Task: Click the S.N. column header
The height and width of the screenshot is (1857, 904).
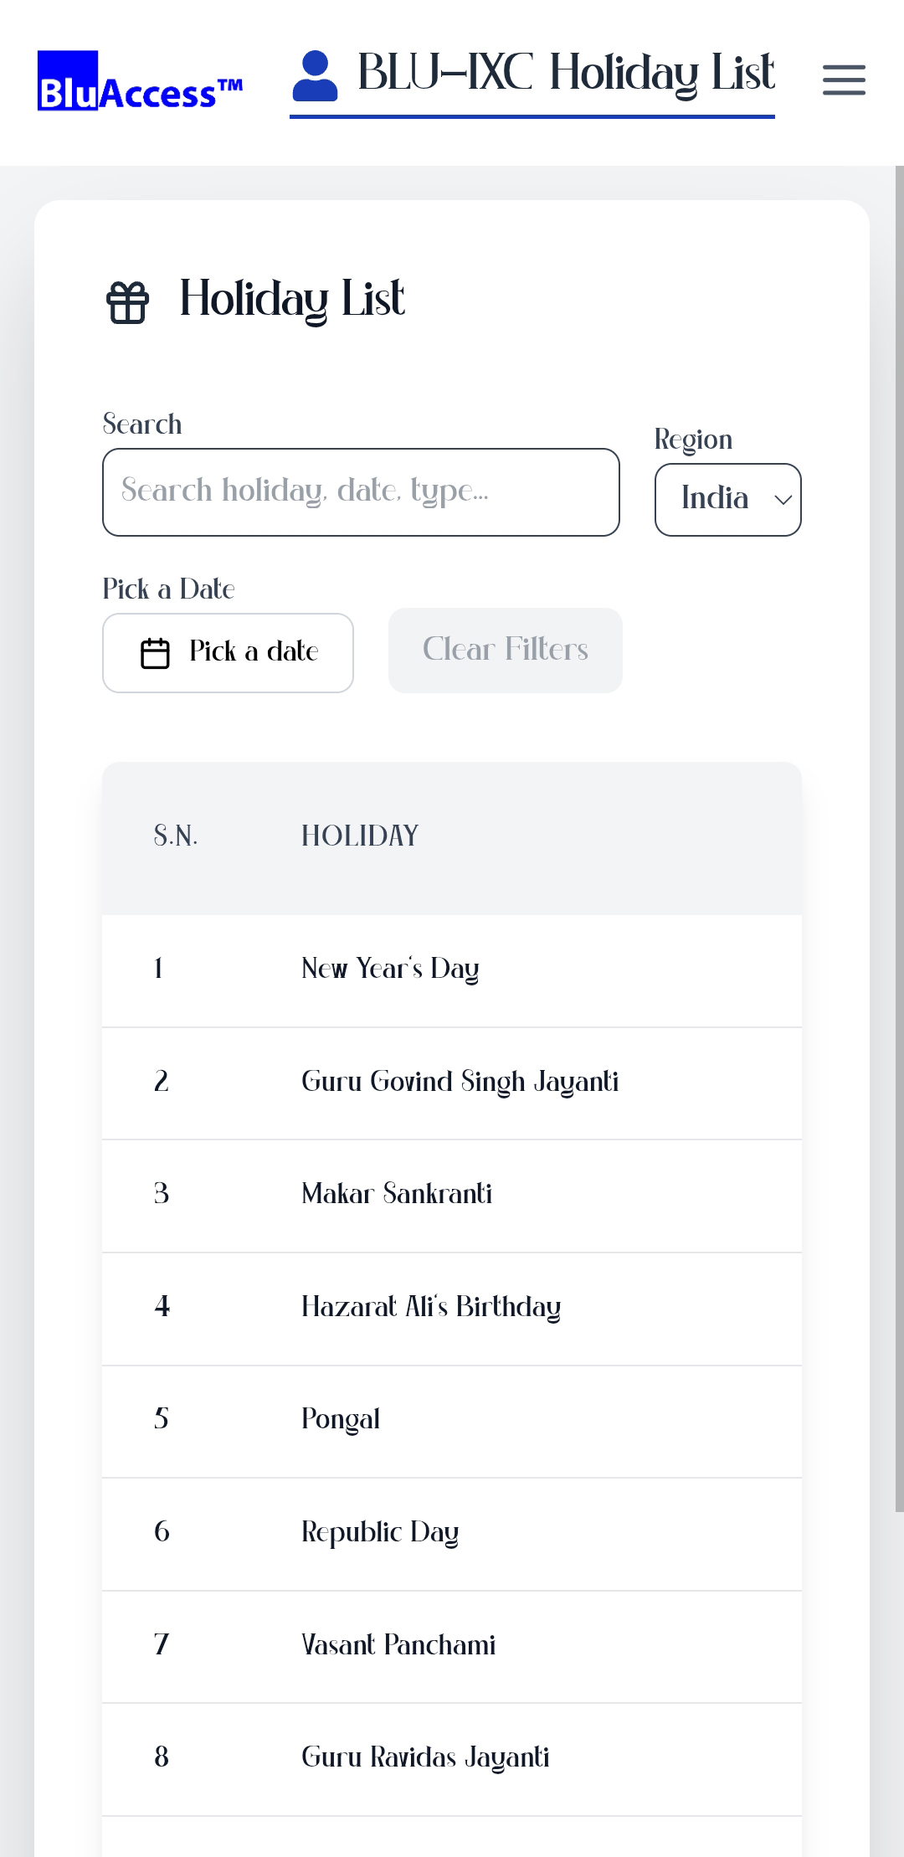Action: (x=176, y=836)
